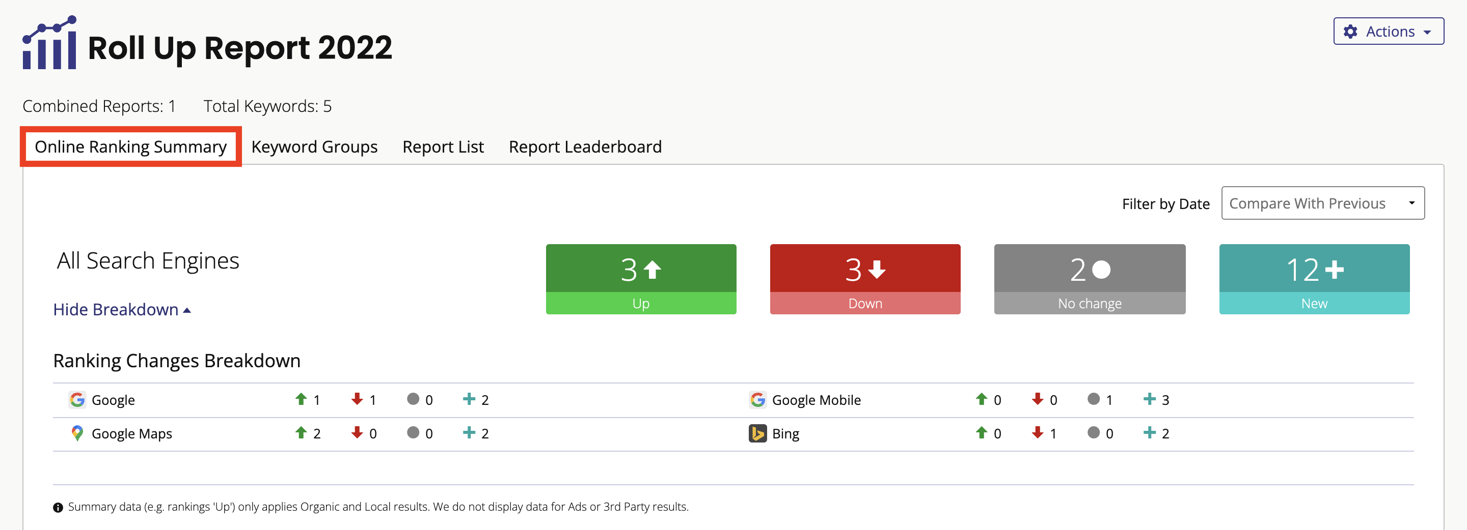Click the green up arrow in Google row
This screenshot has height=530, width=1467.
coord(301,399)
